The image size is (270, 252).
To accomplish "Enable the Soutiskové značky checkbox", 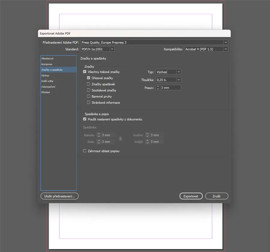I will [88, 90].
